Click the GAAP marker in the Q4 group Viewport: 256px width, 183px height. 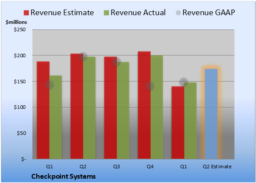pos(150,86)
